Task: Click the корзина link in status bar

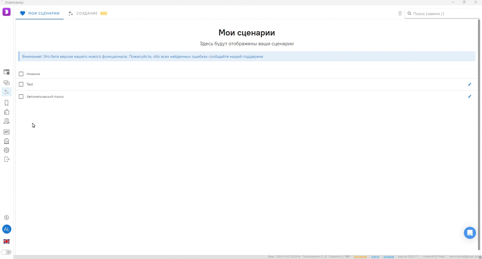Action: tap(389, 256)
